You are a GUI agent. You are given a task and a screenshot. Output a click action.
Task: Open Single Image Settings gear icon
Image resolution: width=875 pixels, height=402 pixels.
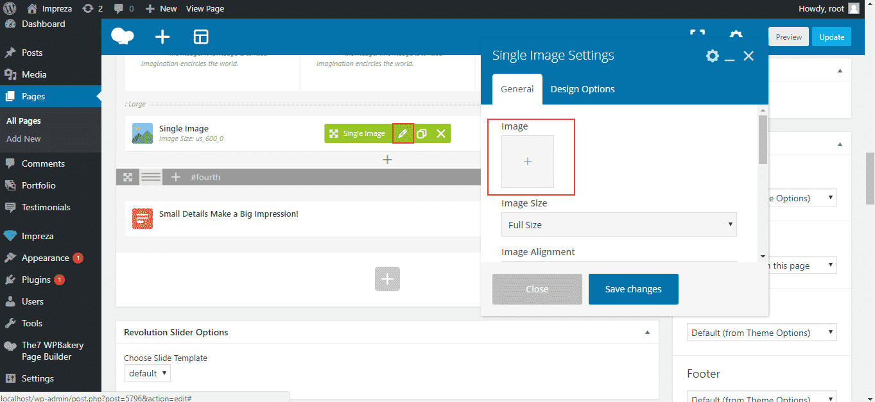coord(713,56)
